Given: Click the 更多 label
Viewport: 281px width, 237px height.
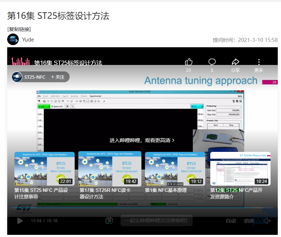Looking at the screenshot, I should point(259,70).
